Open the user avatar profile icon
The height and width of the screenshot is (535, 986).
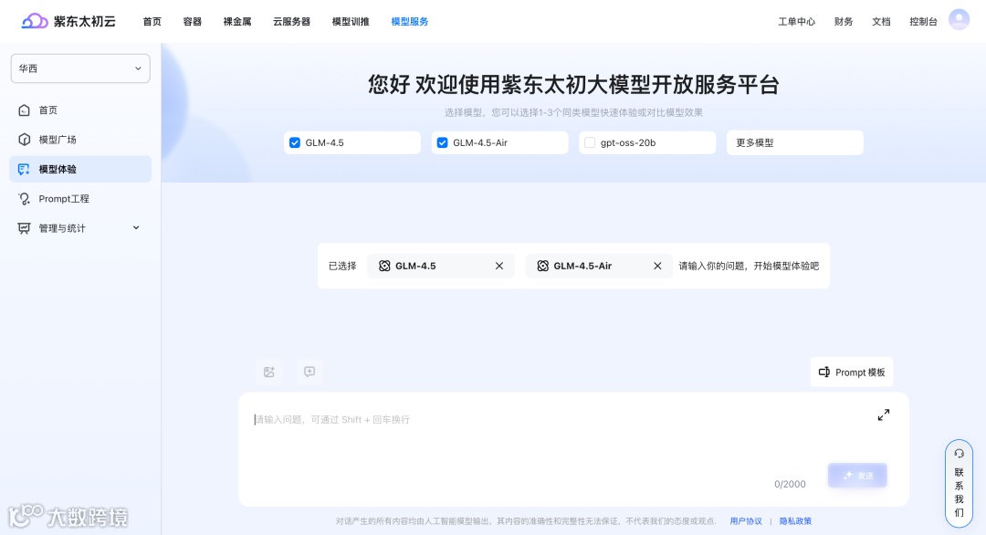coord(959,20)
